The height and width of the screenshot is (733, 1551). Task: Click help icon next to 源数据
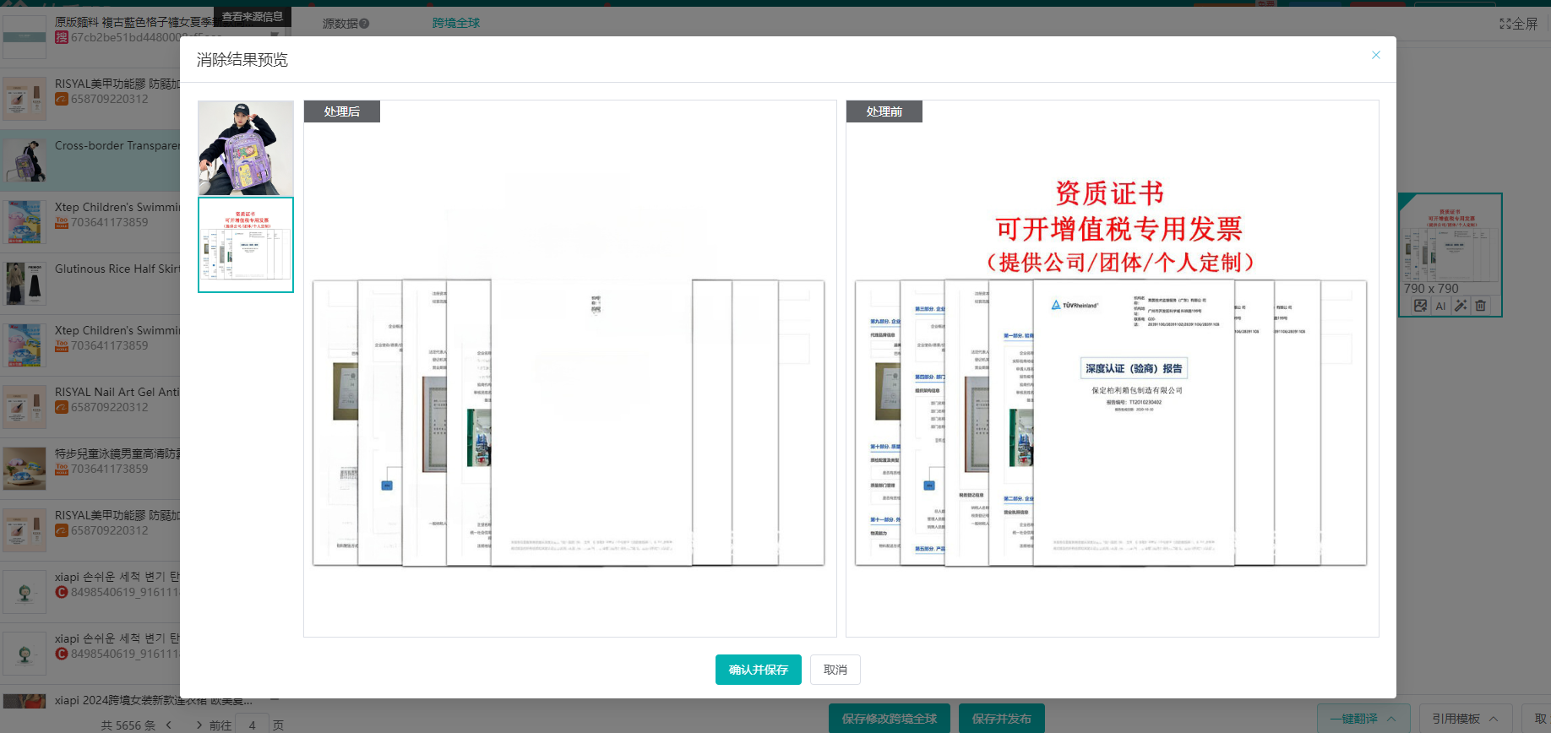(x=364, y=24)
